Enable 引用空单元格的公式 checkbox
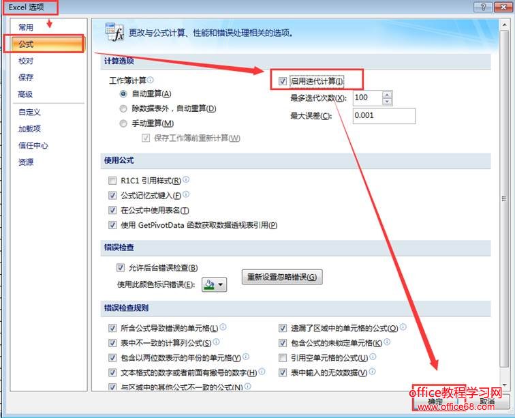The image size is (515, 418). (x=283, y=357)
